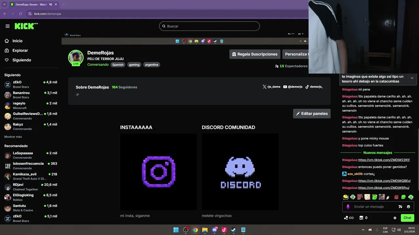
Task: Open rageylo Minecraft channel
Action: [31, 105]
